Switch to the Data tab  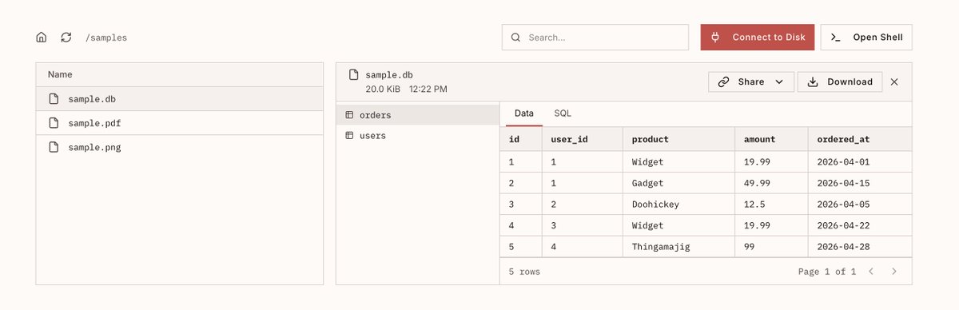coord(524,113)
